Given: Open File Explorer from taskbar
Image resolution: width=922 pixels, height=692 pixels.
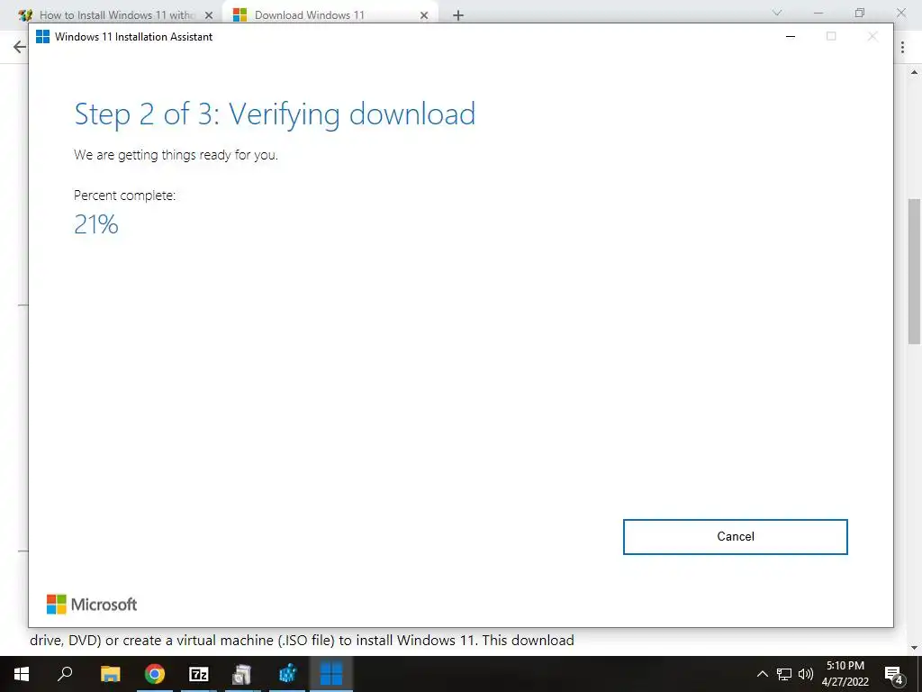Looking at the screenshot, I should [110, 674].
